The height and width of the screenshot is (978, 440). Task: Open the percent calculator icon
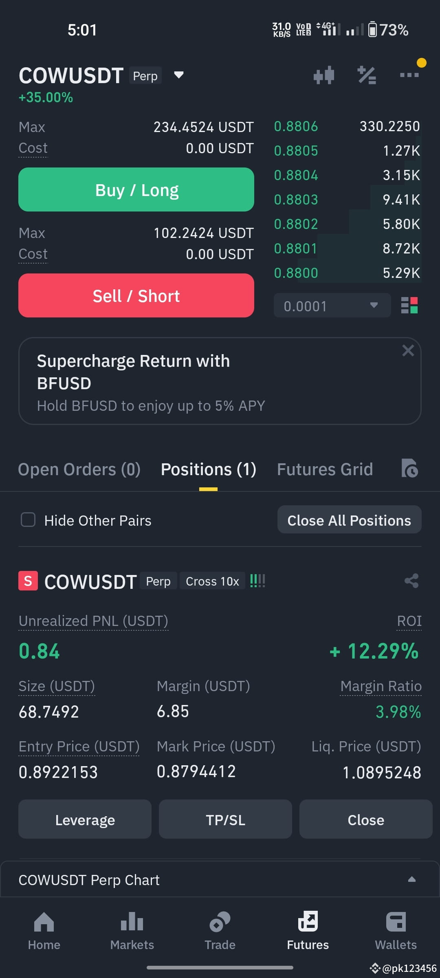coord(367,75)
